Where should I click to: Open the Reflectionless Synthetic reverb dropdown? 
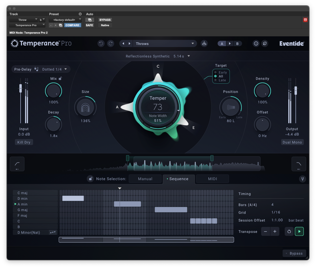(158, 56)
